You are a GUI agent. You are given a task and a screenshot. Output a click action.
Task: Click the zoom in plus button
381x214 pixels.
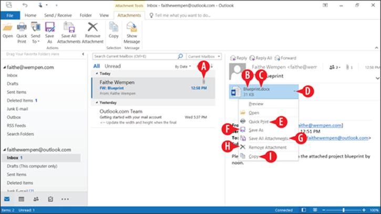364,210
